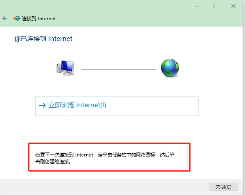Close the dialog with the X button

click(233, 6)
